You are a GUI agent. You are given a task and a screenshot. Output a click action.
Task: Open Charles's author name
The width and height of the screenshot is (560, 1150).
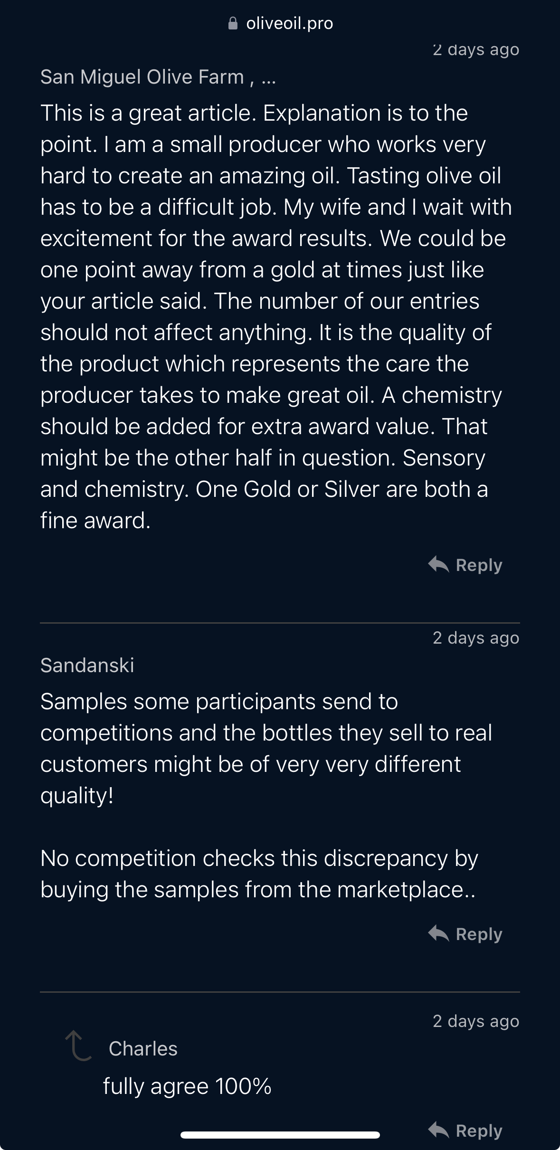[x=143, y=1048]
